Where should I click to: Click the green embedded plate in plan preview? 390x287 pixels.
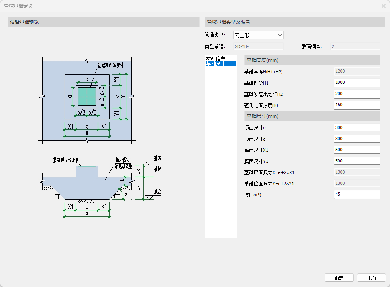[87, 96]
